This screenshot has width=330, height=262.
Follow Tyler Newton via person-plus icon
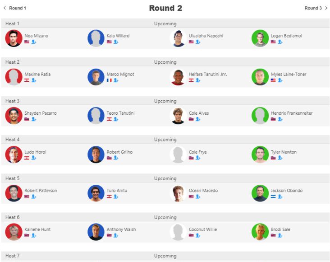(280, 158)
